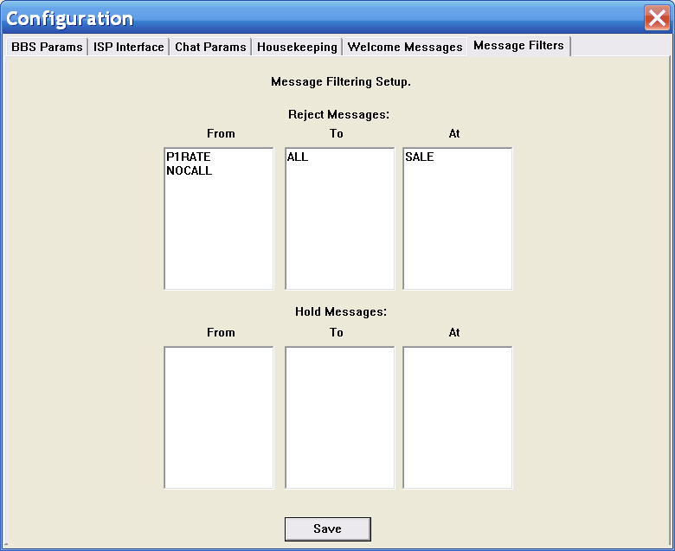Click the Message Filters tab
675x551 pixels.
518,46
